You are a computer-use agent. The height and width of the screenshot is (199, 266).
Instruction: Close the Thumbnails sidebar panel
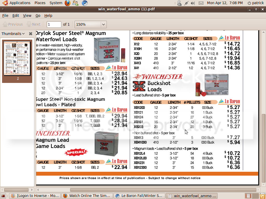[31, 34]
